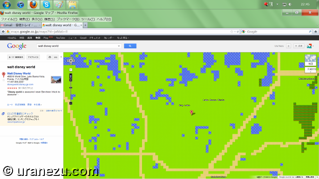This screenshot has height=179, width=319.
Task: Open Walt Disney World photo thumbnail
Action: pos(56,80)
